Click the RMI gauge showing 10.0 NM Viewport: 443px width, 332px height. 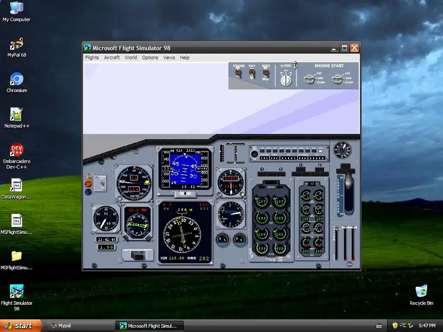point(138,223)
